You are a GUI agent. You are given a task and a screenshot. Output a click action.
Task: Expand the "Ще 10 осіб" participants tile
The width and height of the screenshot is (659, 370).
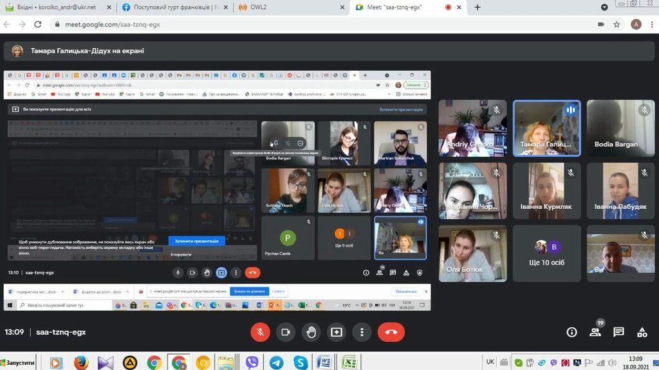[x=548, y=253]
